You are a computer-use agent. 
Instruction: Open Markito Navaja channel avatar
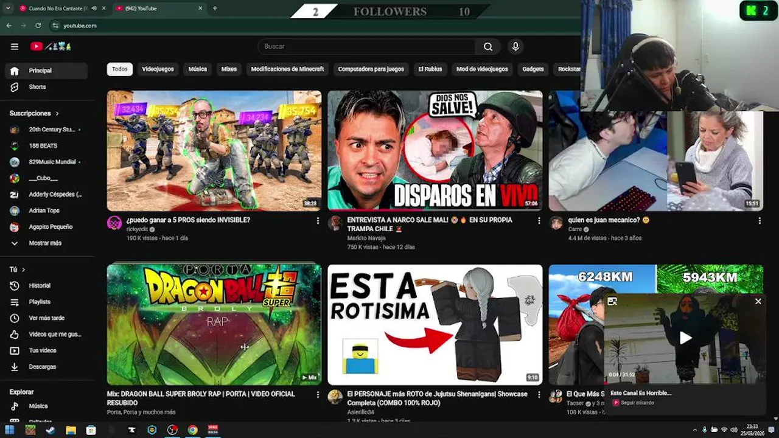point(335,223)
